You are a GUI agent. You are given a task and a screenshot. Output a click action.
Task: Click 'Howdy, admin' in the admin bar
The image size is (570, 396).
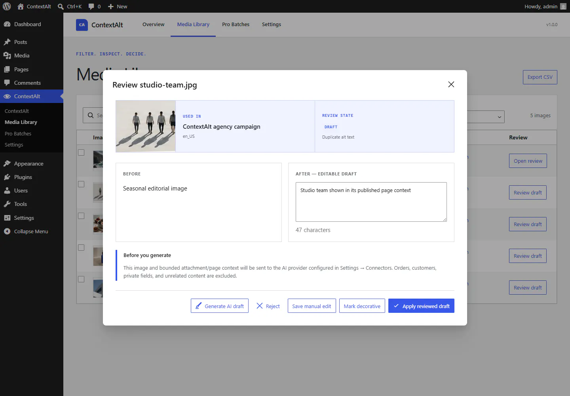[541, 6]
